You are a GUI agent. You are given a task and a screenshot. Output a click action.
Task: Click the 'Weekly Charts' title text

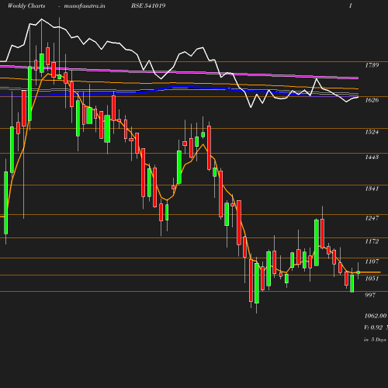coord(26,6)
